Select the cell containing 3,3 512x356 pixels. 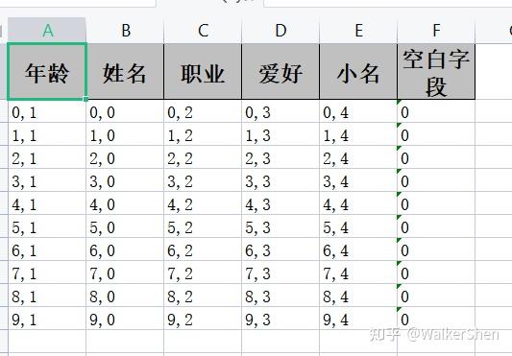280,180
